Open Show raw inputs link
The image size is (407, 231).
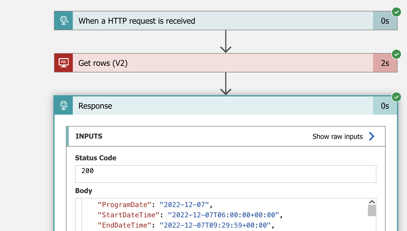[337, 137]
